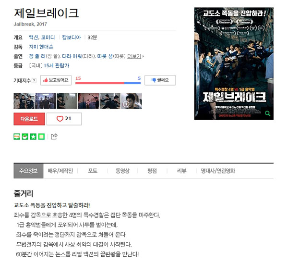Toggle the heart like button showing 21
The height and width of the screenshot is (263, 288).
click(64, 119)
